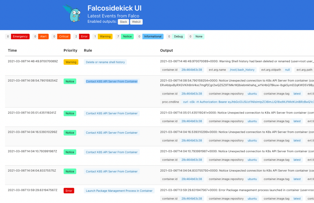Click container.id value in the 14:08:54 row
This screenshot has width=314, height=203.
[192, 94]
